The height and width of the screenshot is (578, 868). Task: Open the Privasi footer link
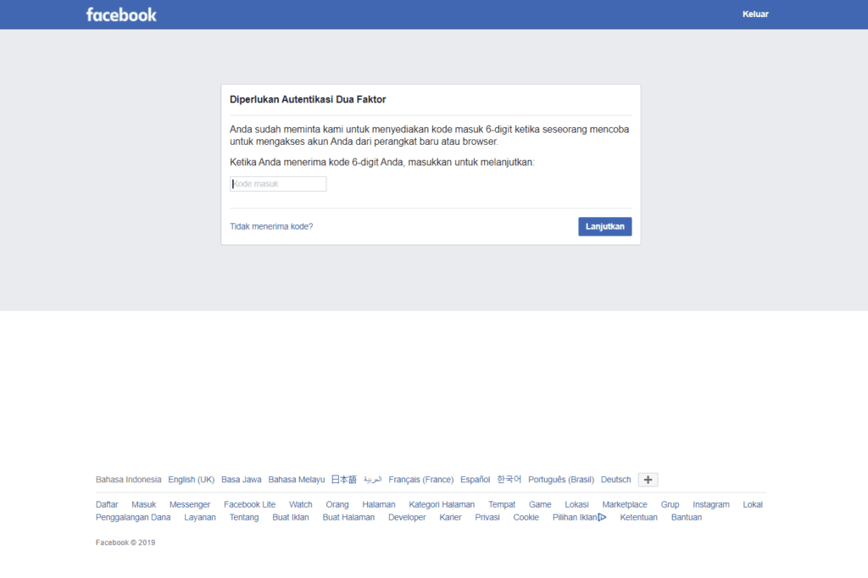click(x=487, y=517)
